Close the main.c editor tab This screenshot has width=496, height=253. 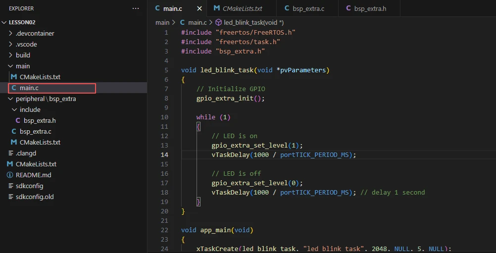point(199,8)
